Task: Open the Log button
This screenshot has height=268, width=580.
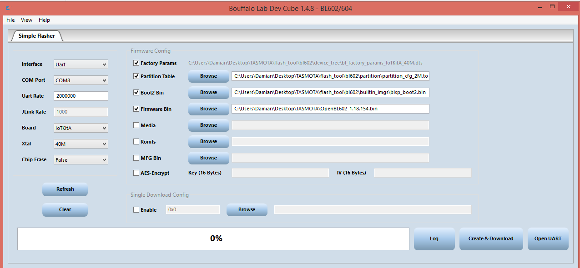Action: (434, 239)
